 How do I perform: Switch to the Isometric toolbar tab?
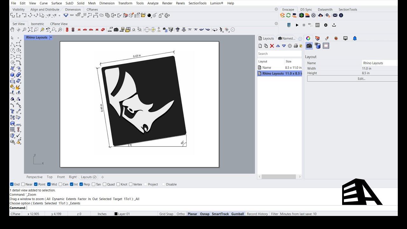[38, 24]
